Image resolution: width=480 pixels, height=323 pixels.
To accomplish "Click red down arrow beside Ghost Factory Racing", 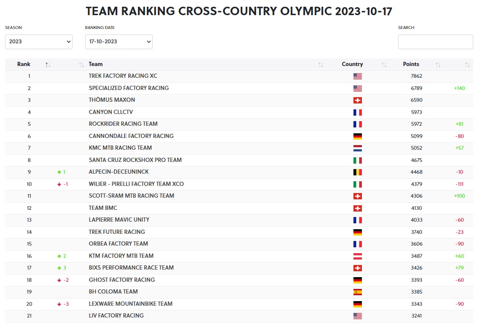I will 59,280.
